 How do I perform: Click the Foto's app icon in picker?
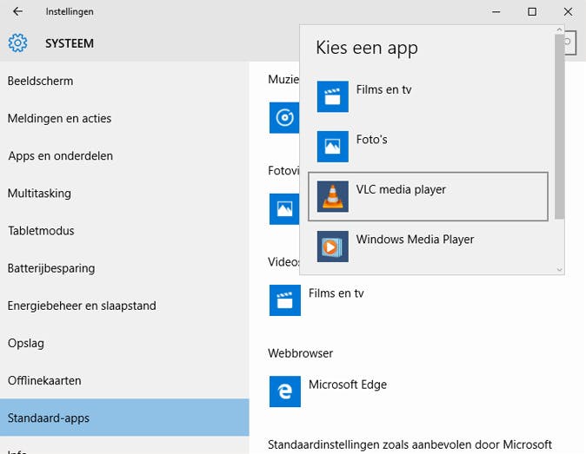tap(332, 147)
